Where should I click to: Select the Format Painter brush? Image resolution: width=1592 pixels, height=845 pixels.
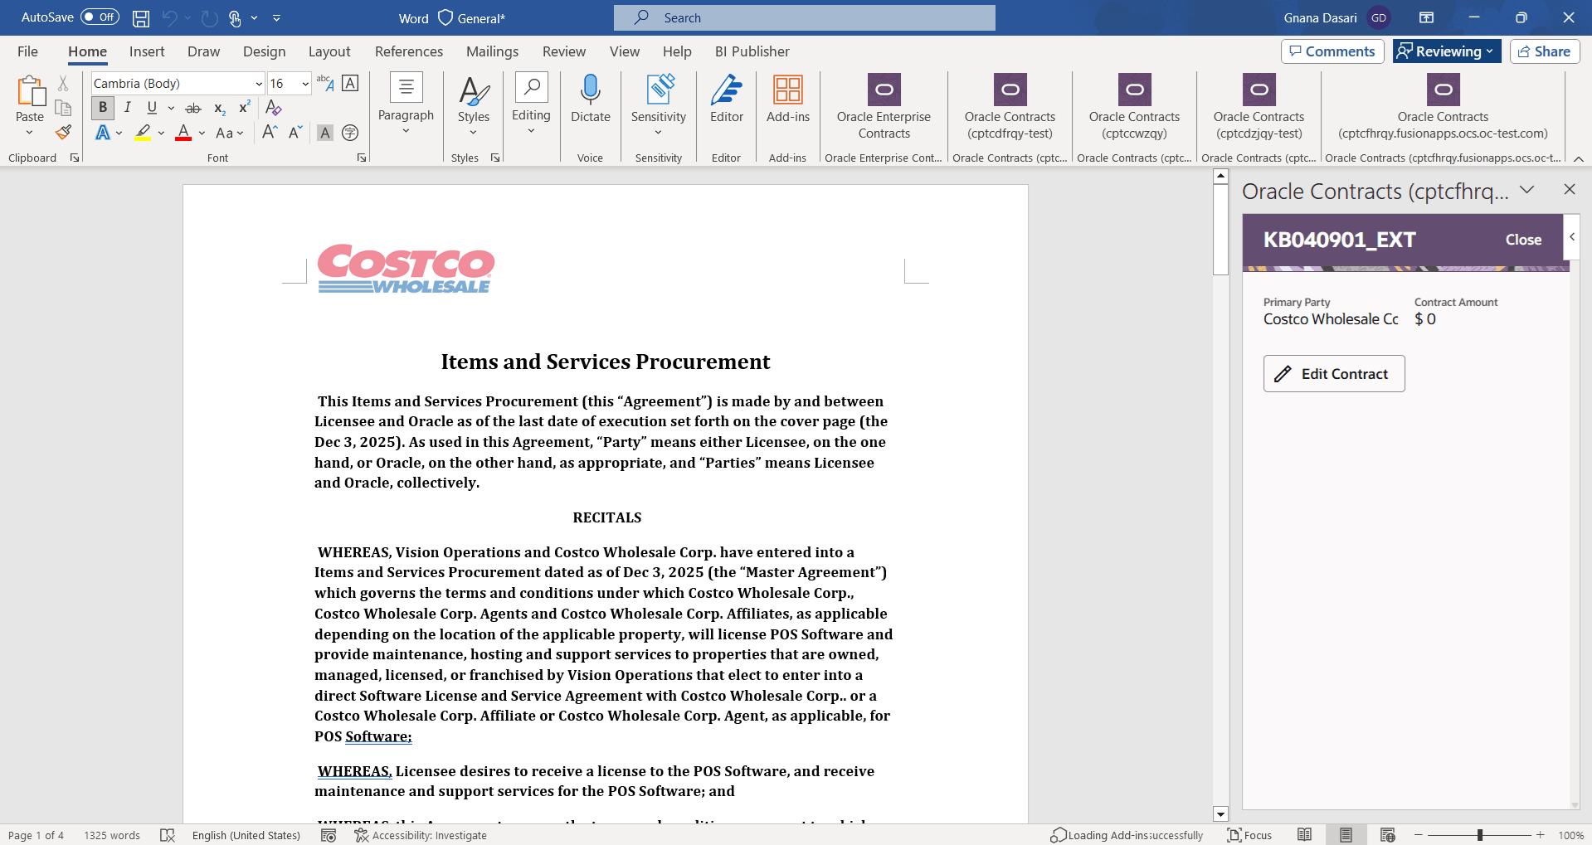63,132
